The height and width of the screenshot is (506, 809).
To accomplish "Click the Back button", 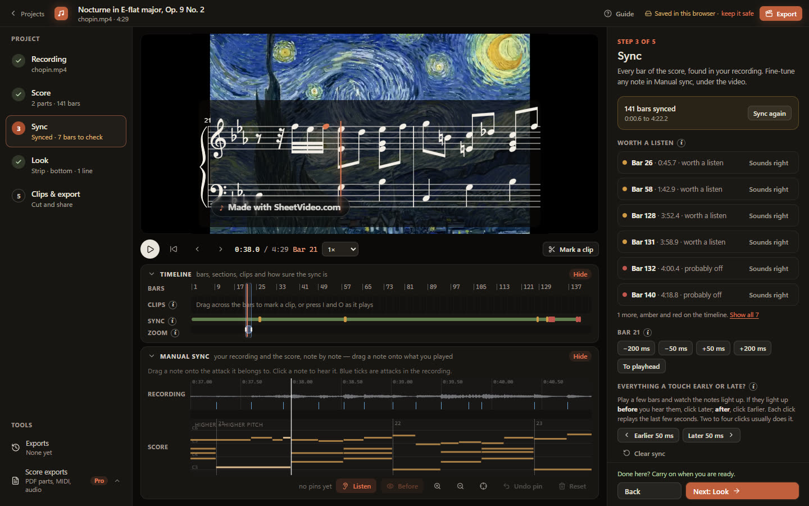I will tap(649, 491).
